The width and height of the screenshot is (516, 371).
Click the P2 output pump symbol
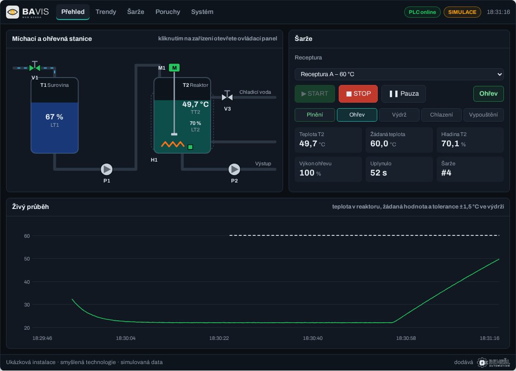tap(234, 169)
